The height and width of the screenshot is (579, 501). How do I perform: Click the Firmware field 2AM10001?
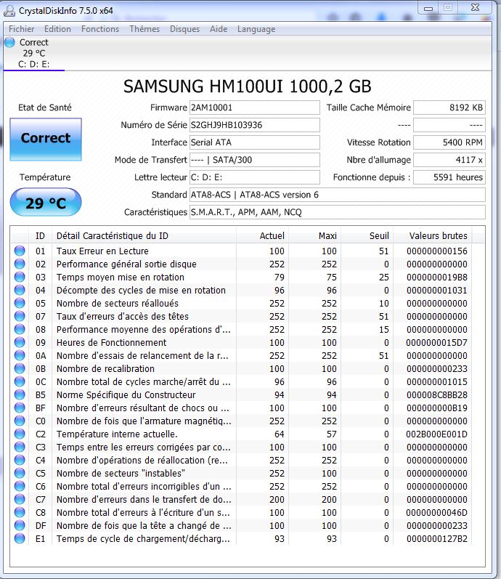click(254, 108)
